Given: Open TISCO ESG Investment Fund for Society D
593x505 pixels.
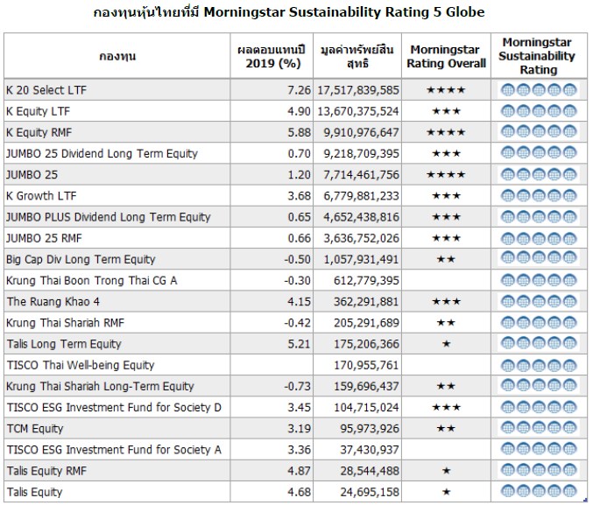Looking at the screenshot, I should 113,408.
